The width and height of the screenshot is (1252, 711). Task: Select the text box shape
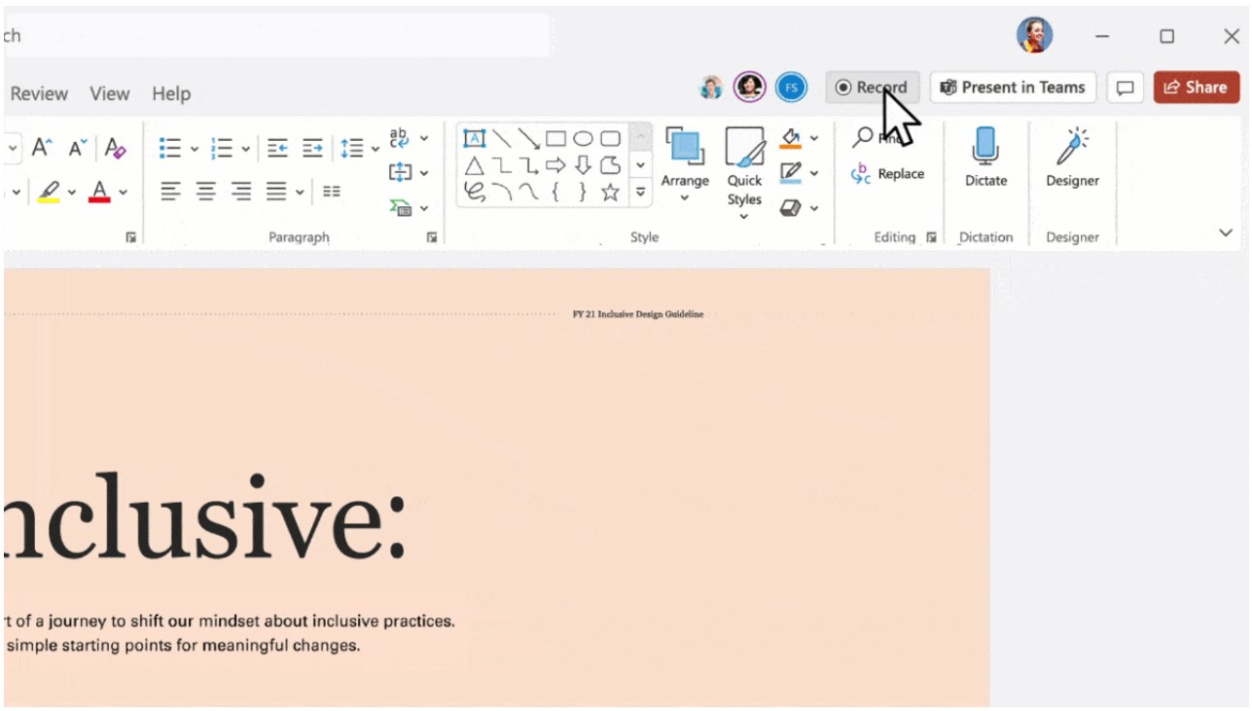(x=474, y=138)
